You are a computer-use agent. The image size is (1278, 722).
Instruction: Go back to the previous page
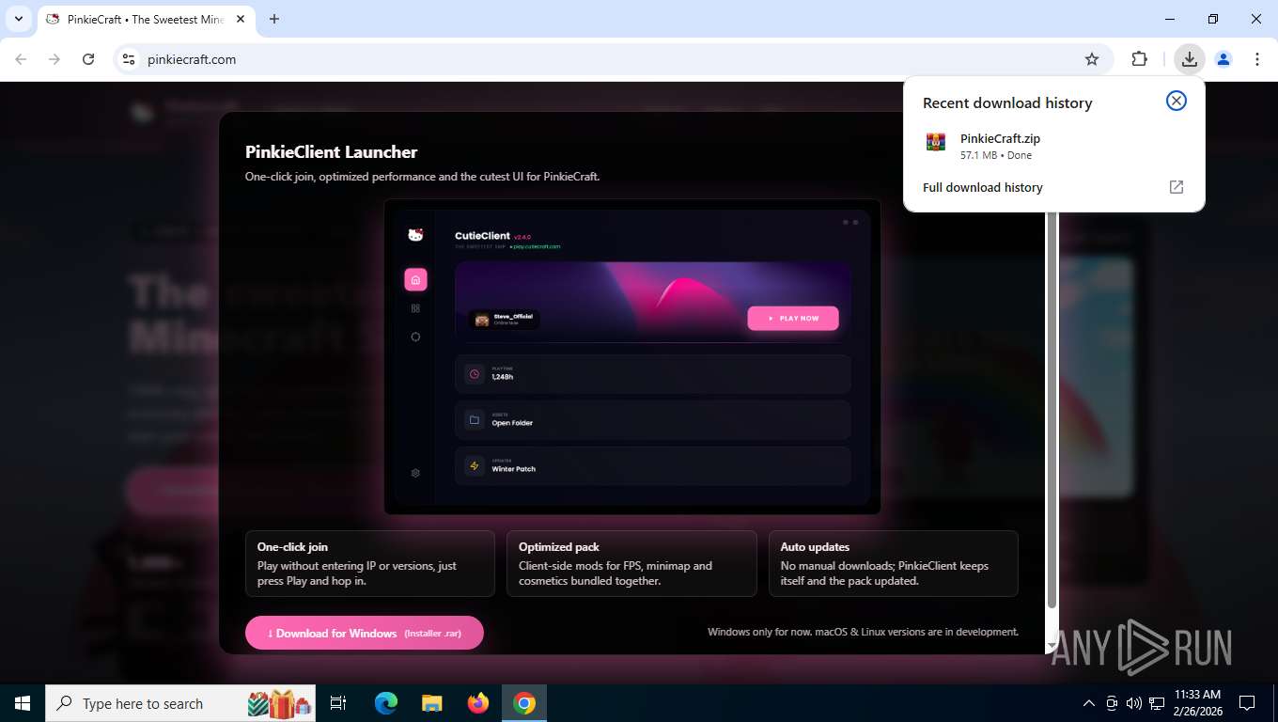21,59
